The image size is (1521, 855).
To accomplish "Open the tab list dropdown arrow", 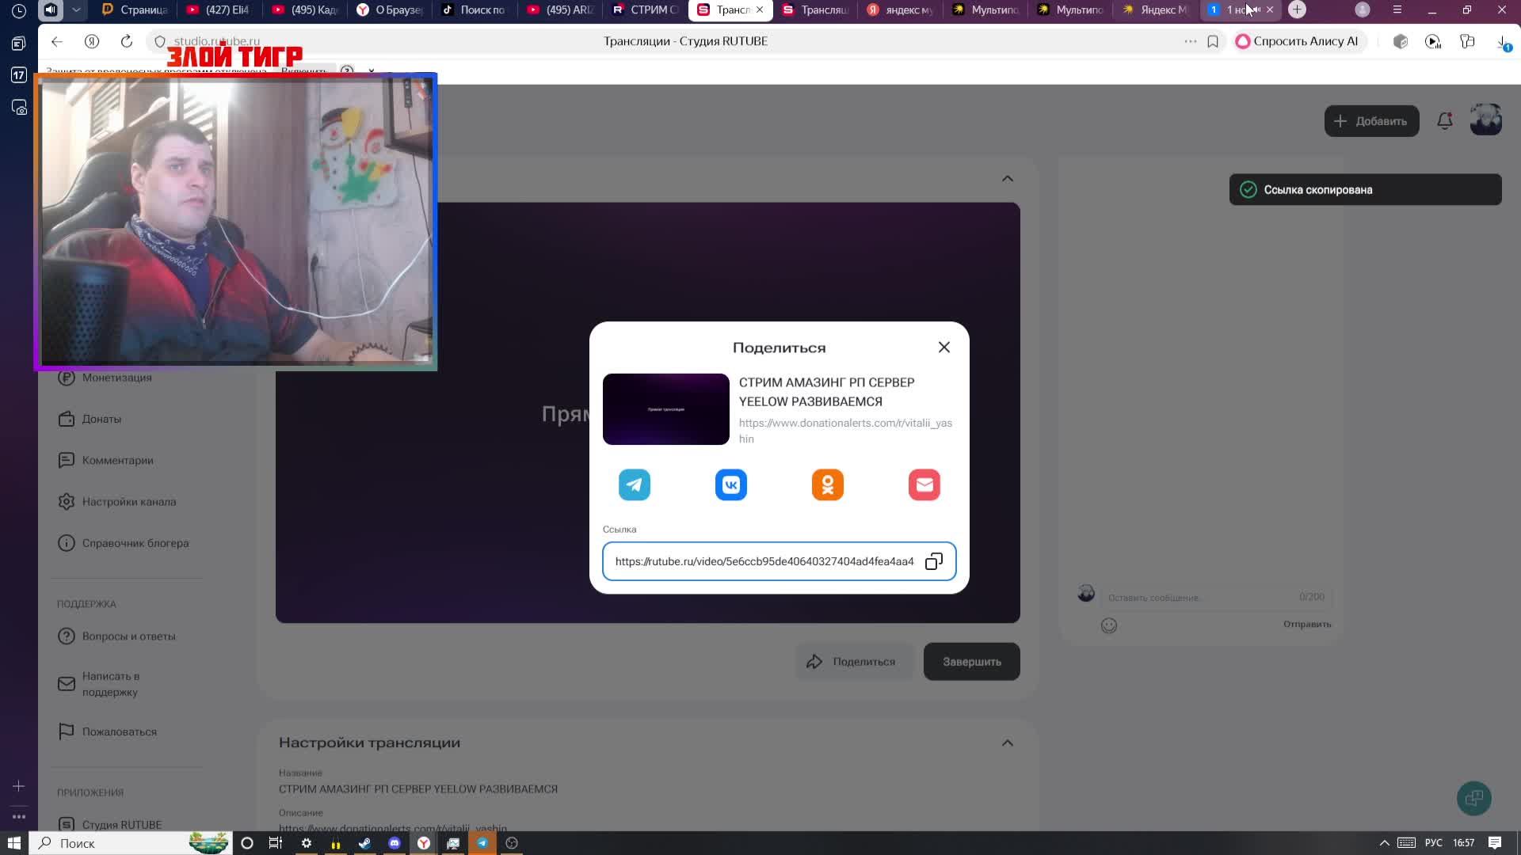I will (x=76, y=9).
